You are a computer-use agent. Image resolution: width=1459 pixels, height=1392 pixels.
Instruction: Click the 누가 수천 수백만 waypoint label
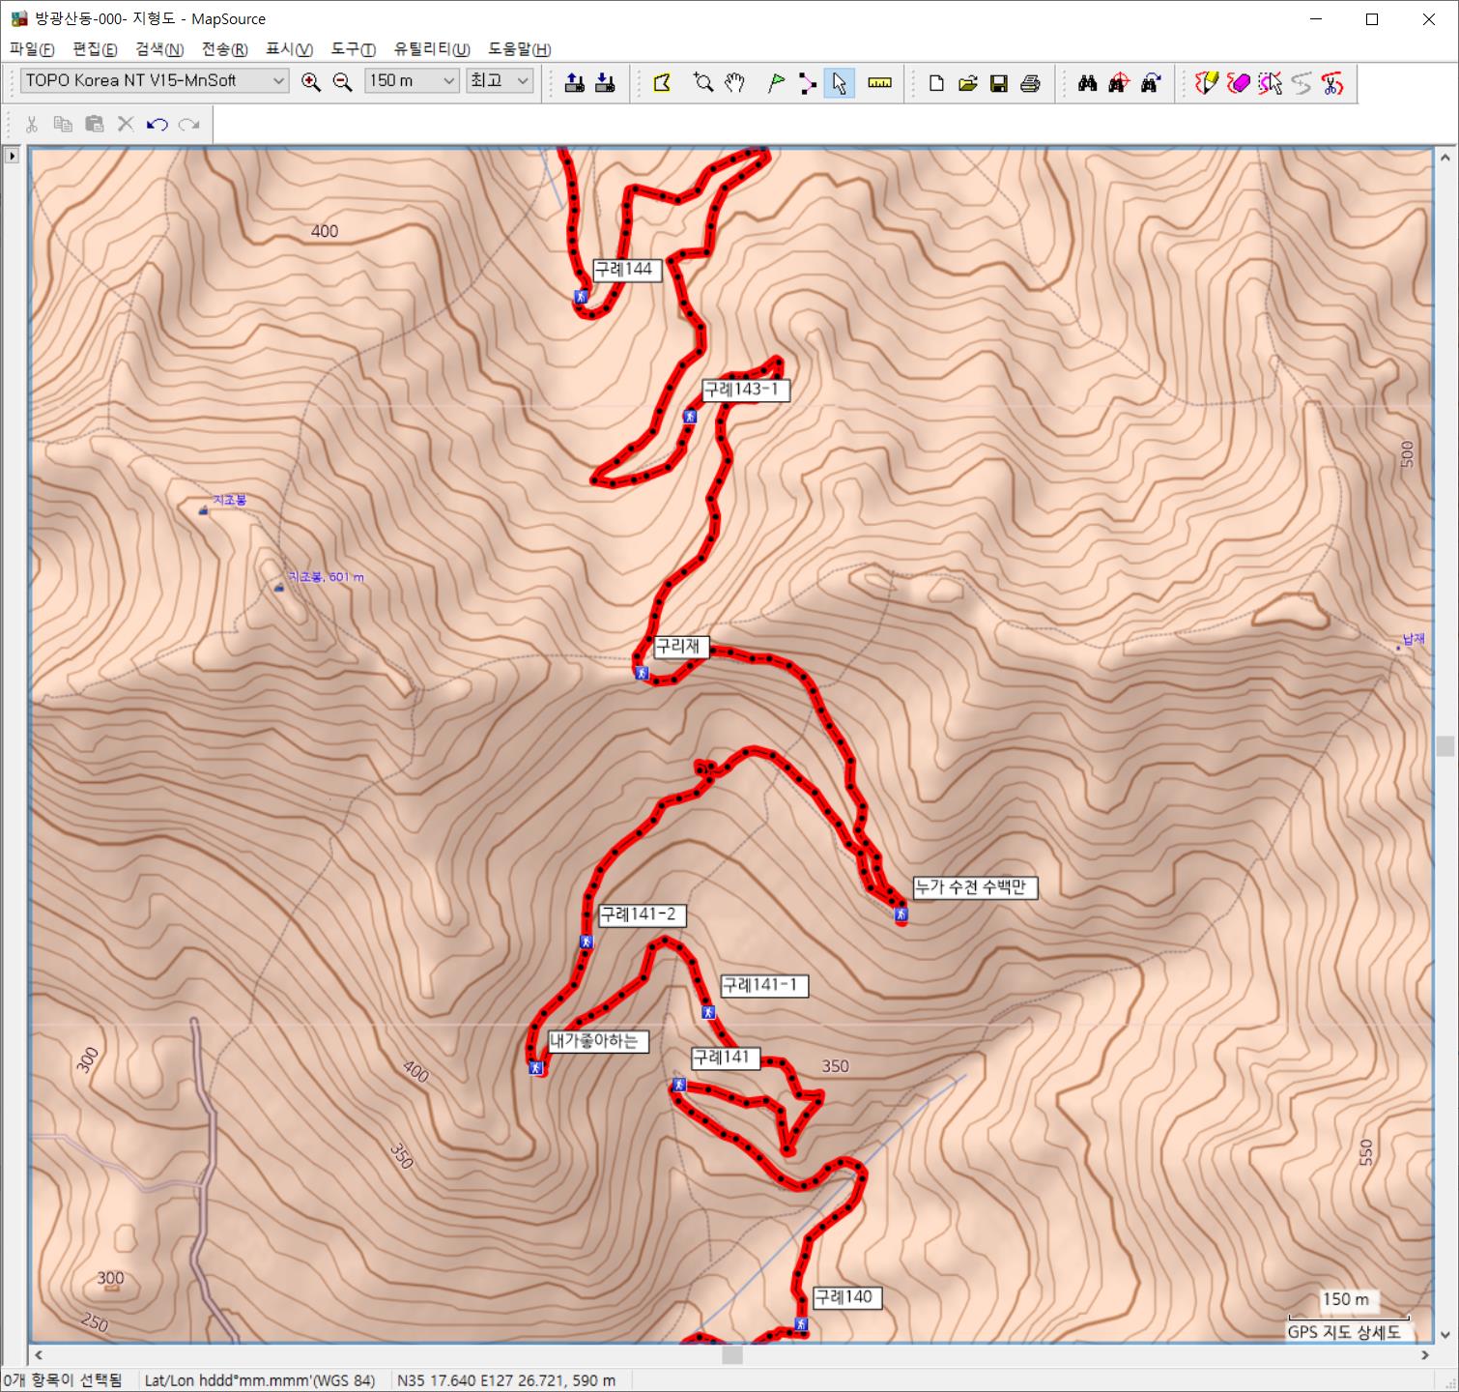pyautogui.click(x=975, y=887)
